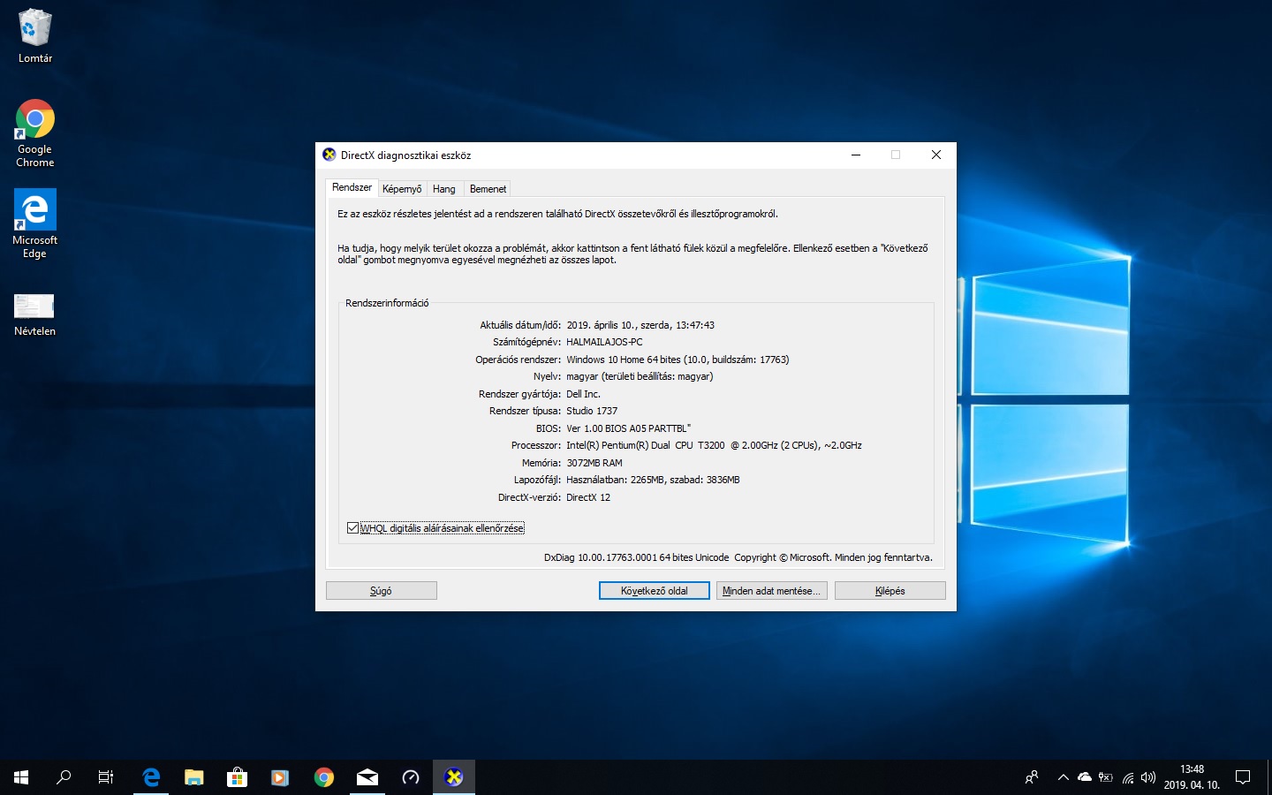This screenshot has height=795, width=1272.
Task: Click the Dell Inc. manufacturer value
Action: point(583,394)
